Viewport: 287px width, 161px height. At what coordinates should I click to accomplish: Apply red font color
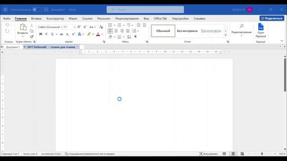98,34
